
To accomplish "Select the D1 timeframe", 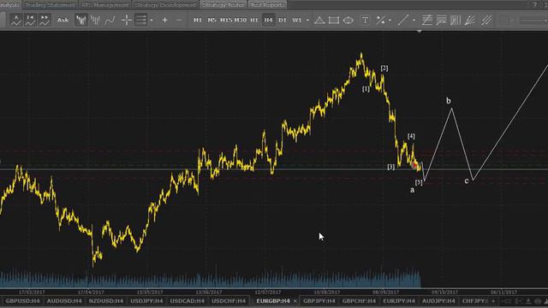I will tap(283, 20).
